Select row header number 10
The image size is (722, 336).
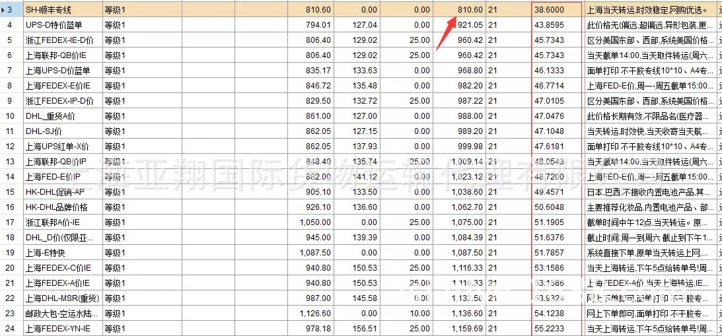(11, 116)
